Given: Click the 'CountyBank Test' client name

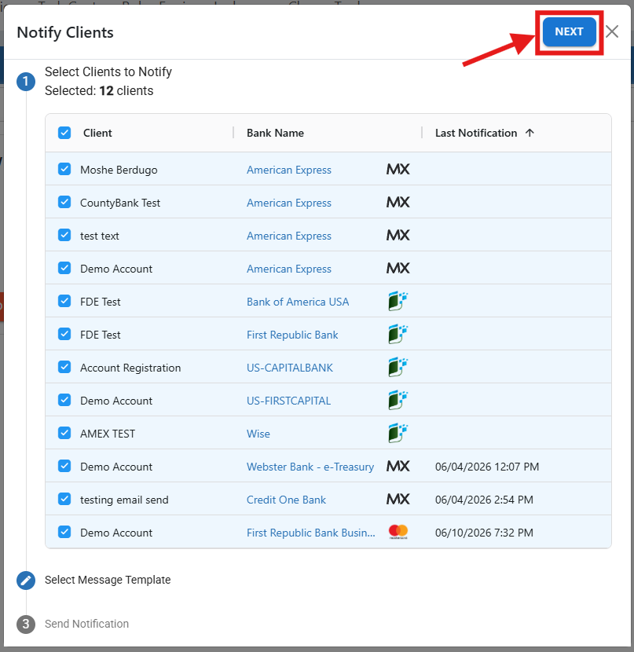Looking at the screenshot, I should pyautogui.click(x=120, y=203).
